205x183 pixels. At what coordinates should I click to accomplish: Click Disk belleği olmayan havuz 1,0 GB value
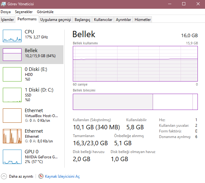(119, 159)
